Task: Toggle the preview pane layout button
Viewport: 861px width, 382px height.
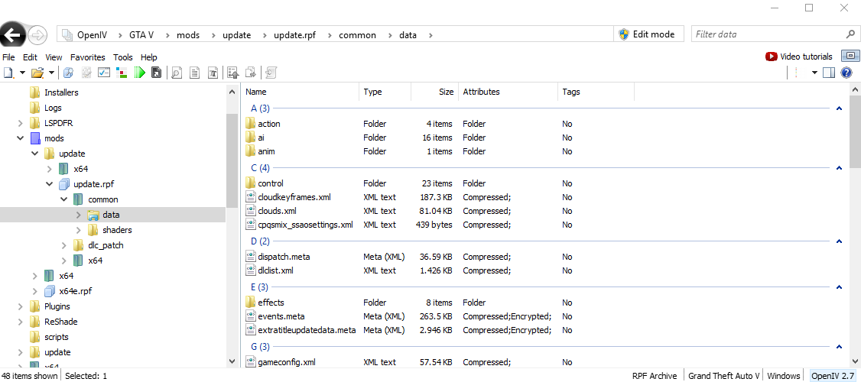Action: coord(829,73)
